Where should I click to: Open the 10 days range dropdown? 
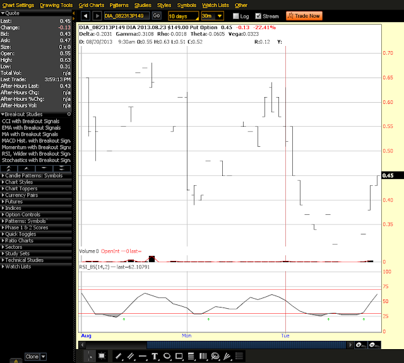pyautogui.click(x=183, y=16)
